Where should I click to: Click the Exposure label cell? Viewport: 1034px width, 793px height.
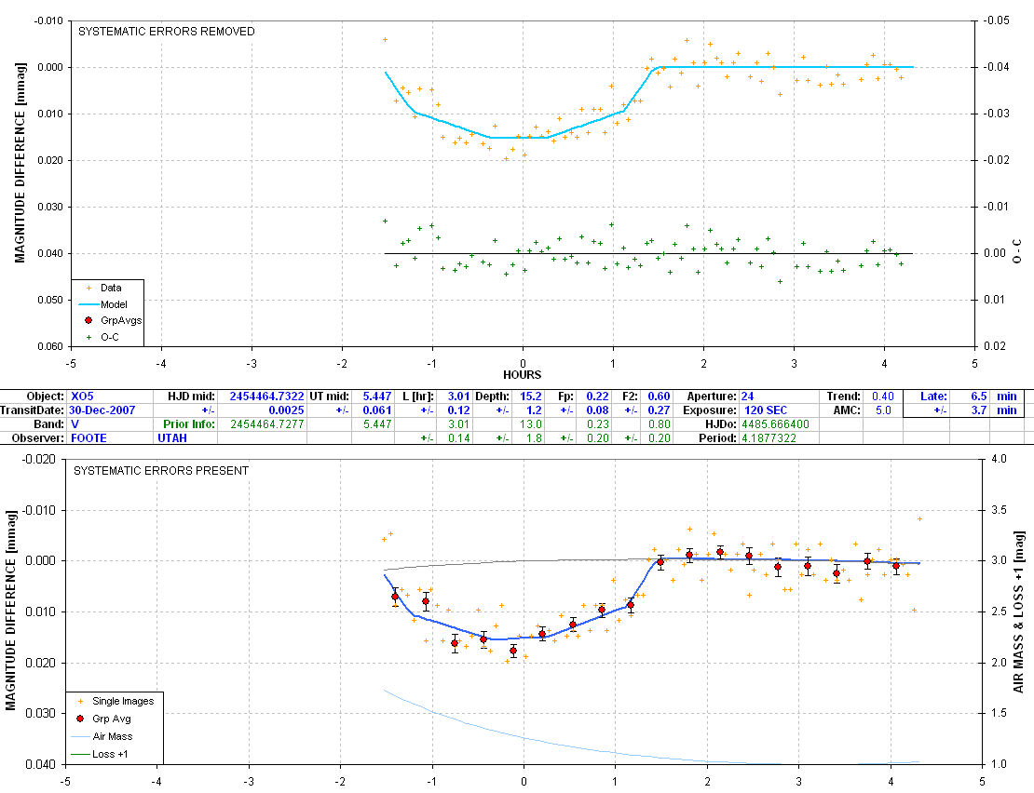[710, 410]
